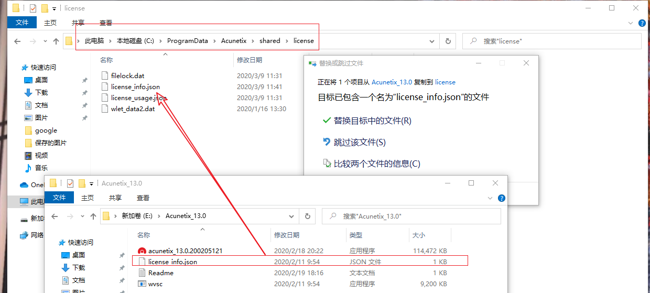The width and height of the screenshot is (650, 293).
Task: Click the Acunetix_13.0 source link in the dialog
Action: (x=392, y=82)
